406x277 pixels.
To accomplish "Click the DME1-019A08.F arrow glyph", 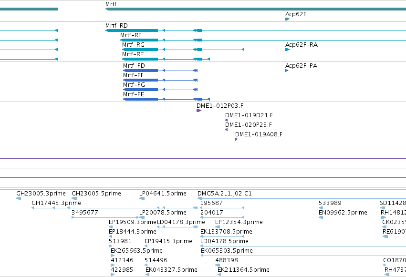I will coord(236,139).
